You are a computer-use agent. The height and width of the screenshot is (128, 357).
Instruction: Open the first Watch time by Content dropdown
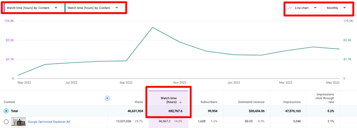click(x=33, y=8)
